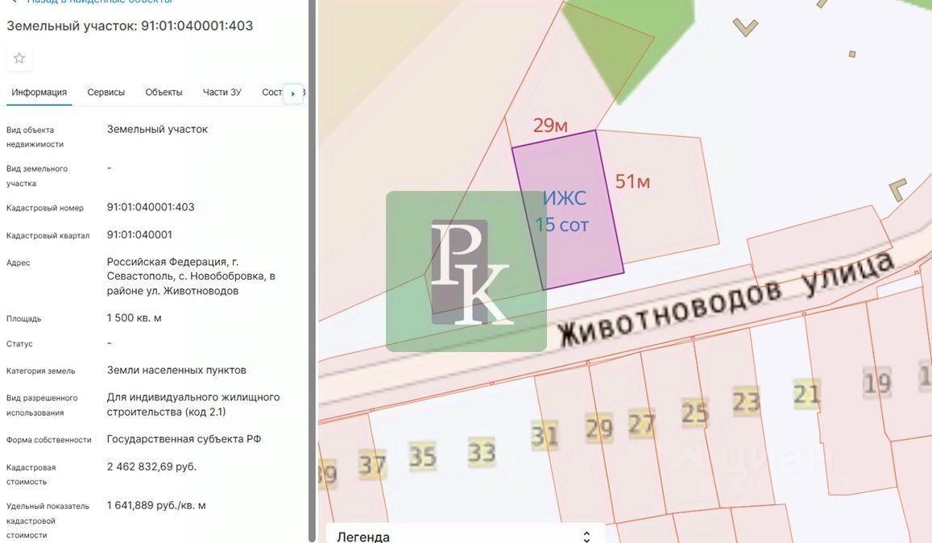
Task: Click house number 25 marker on map
Action: (694, 413)
